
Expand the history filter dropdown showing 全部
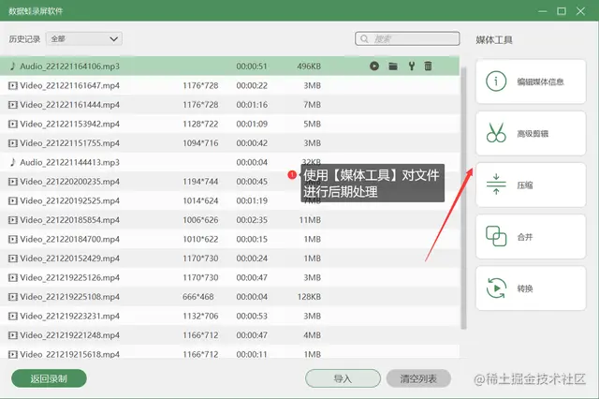pyautogui.click(x=84, y=39)
